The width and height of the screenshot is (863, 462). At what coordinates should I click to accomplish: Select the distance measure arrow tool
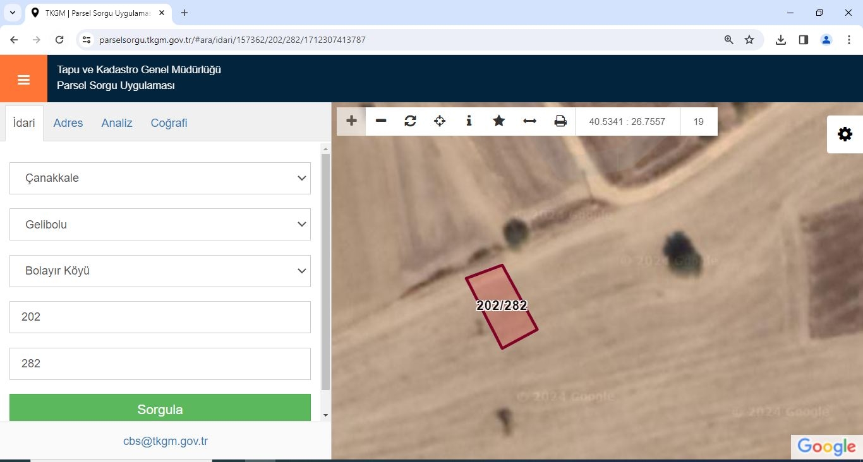tap(529, 121)
